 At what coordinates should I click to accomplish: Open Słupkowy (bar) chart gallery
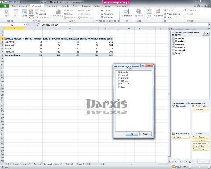pyautogui.click(x=70, y=18)
